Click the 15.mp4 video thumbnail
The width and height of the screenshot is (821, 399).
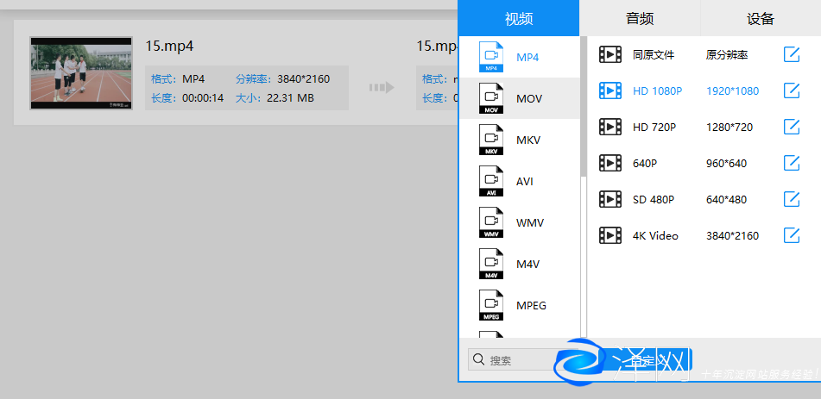pyautogui.click(x=80, y=73)
